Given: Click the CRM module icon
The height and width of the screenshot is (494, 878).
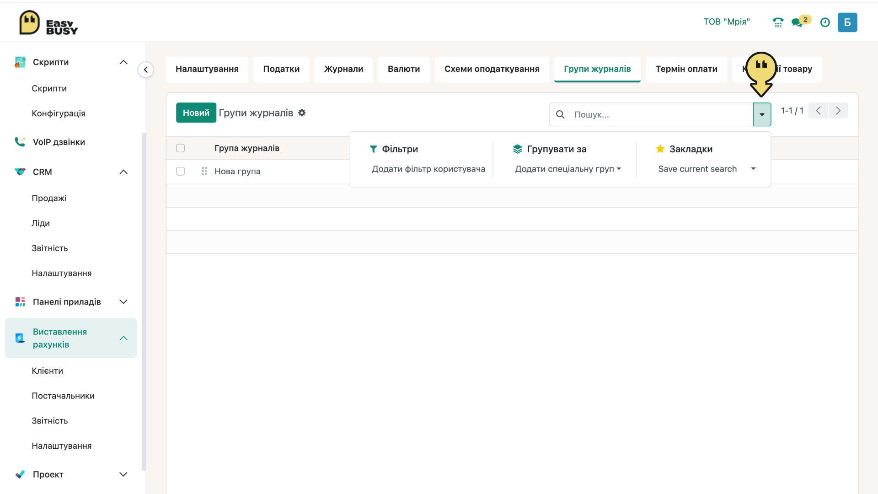Looking at the screenshot, I should click(x=20, y=172).
